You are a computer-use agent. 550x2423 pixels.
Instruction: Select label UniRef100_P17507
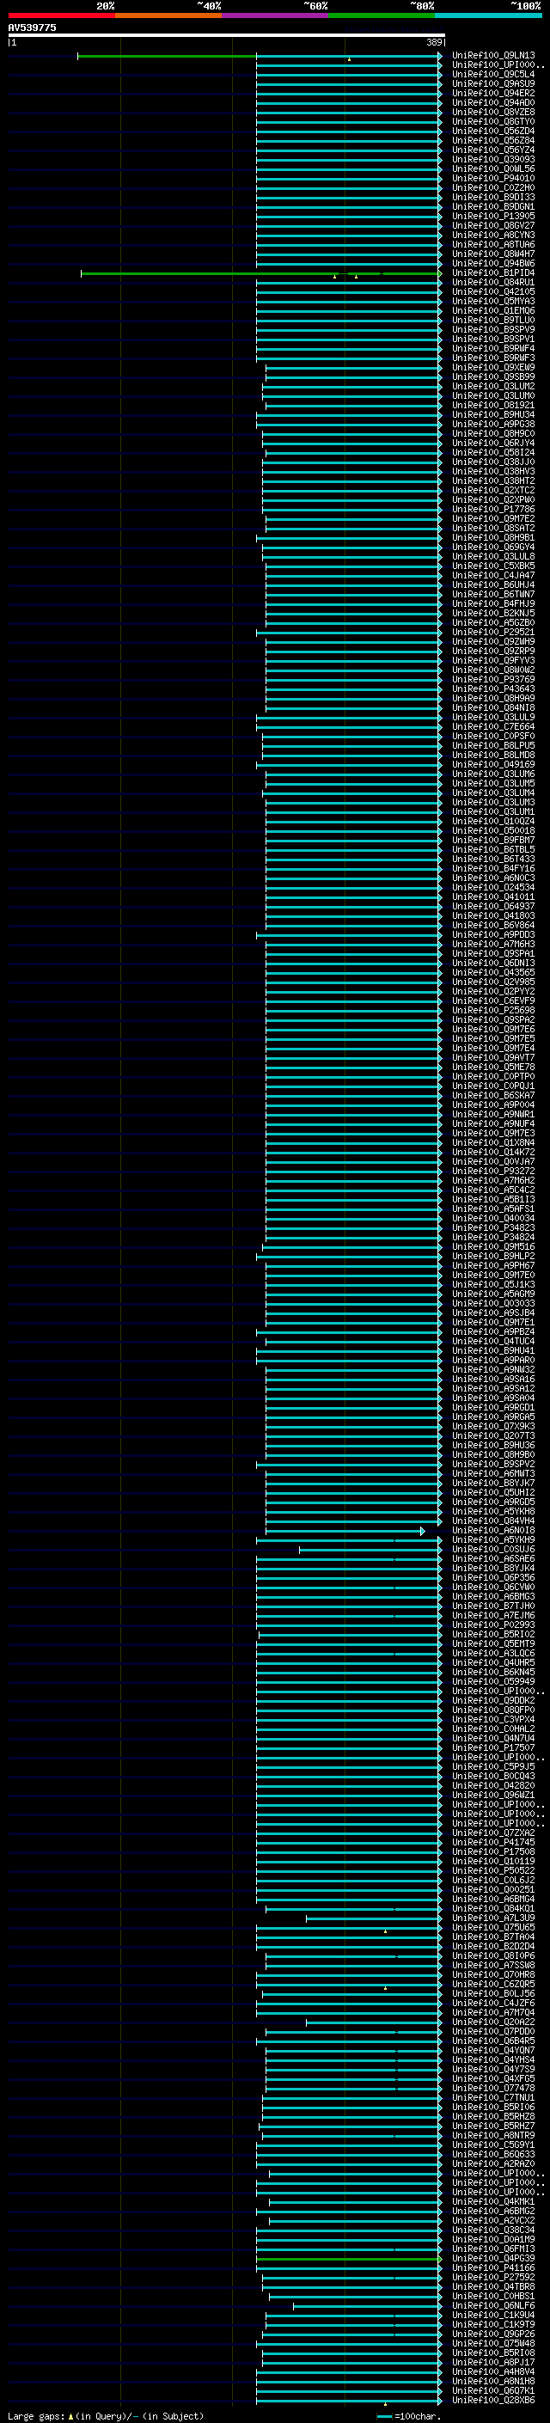click(x=493, y=1747)
